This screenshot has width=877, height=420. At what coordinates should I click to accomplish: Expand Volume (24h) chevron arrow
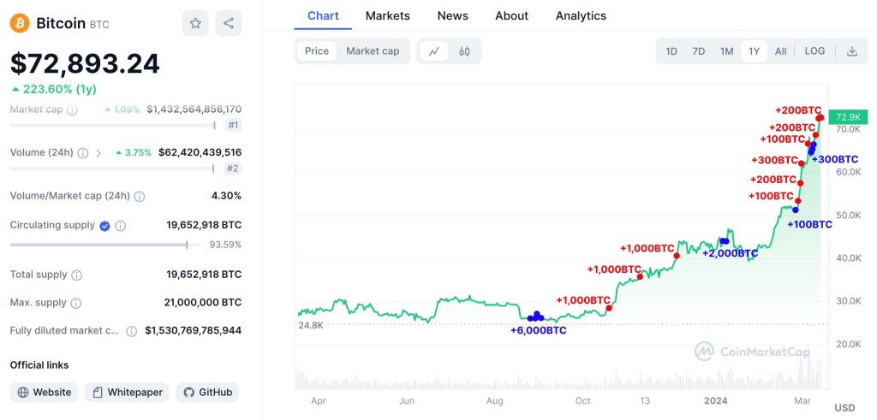coord(98,153)
